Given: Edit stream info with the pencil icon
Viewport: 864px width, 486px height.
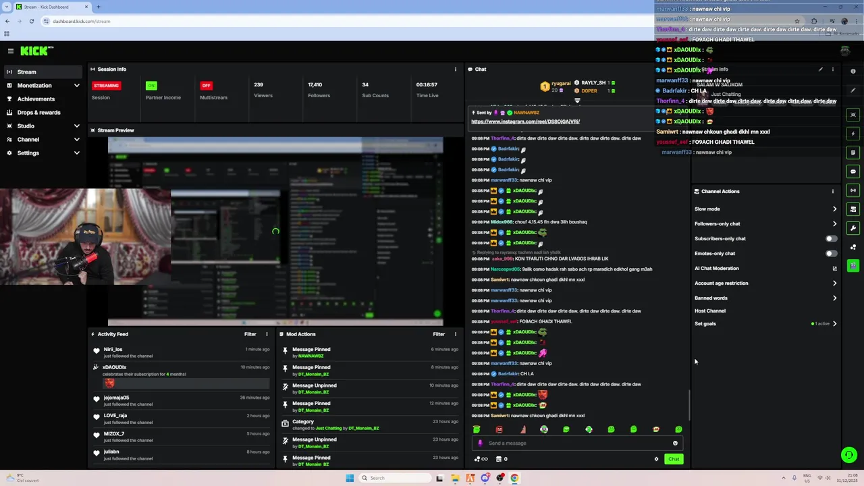Looking at the screenshot, I should click(x=820, y=69).
